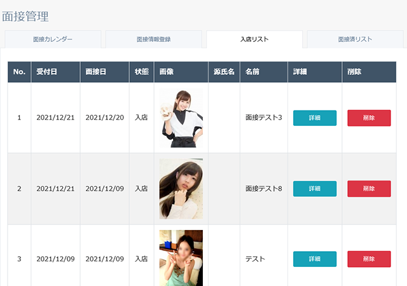Open 詳細 for 面接テスト3

point(315,118)
